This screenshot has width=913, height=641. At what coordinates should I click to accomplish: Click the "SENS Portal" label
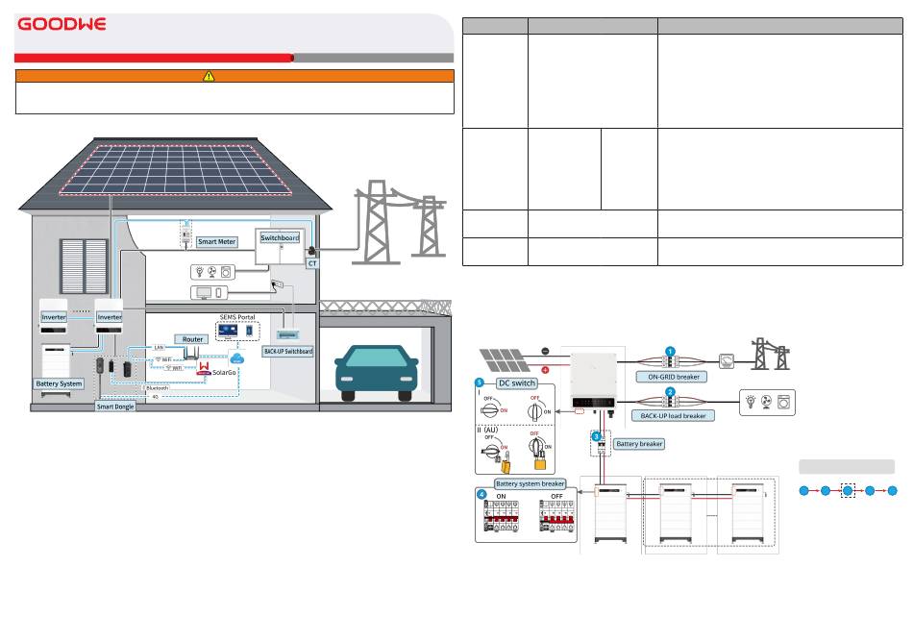[x=237, y=317]
